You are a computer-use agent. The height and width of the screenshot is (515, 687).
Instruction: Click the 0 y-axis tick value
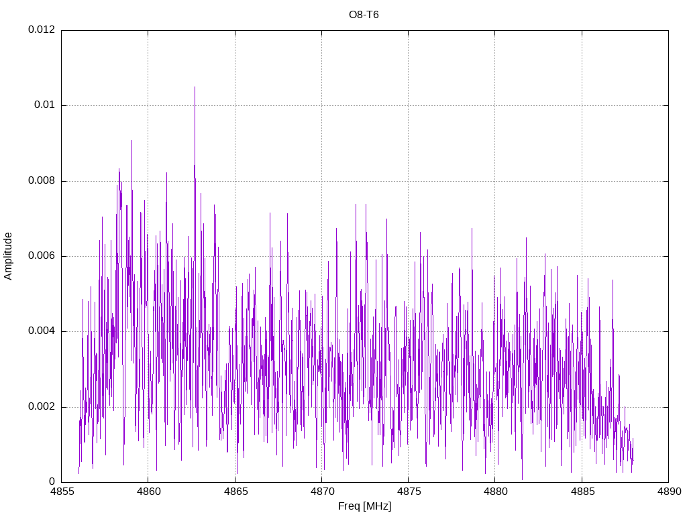coord(52,481)
